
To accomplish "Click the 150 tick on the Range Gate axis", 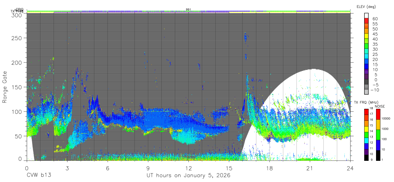I will click(x=17, y=87).
